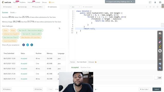The width and height of the screenshot is (164, 92).
Task: Collapse the inner for loop fold arrow on line 4
Action: click(74, 17)
